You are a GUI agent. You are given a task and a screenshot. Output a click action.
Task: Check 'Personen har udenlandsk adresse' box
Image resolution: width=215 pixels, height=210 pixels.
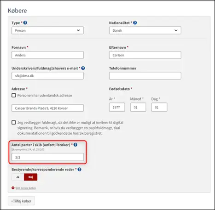14,96
